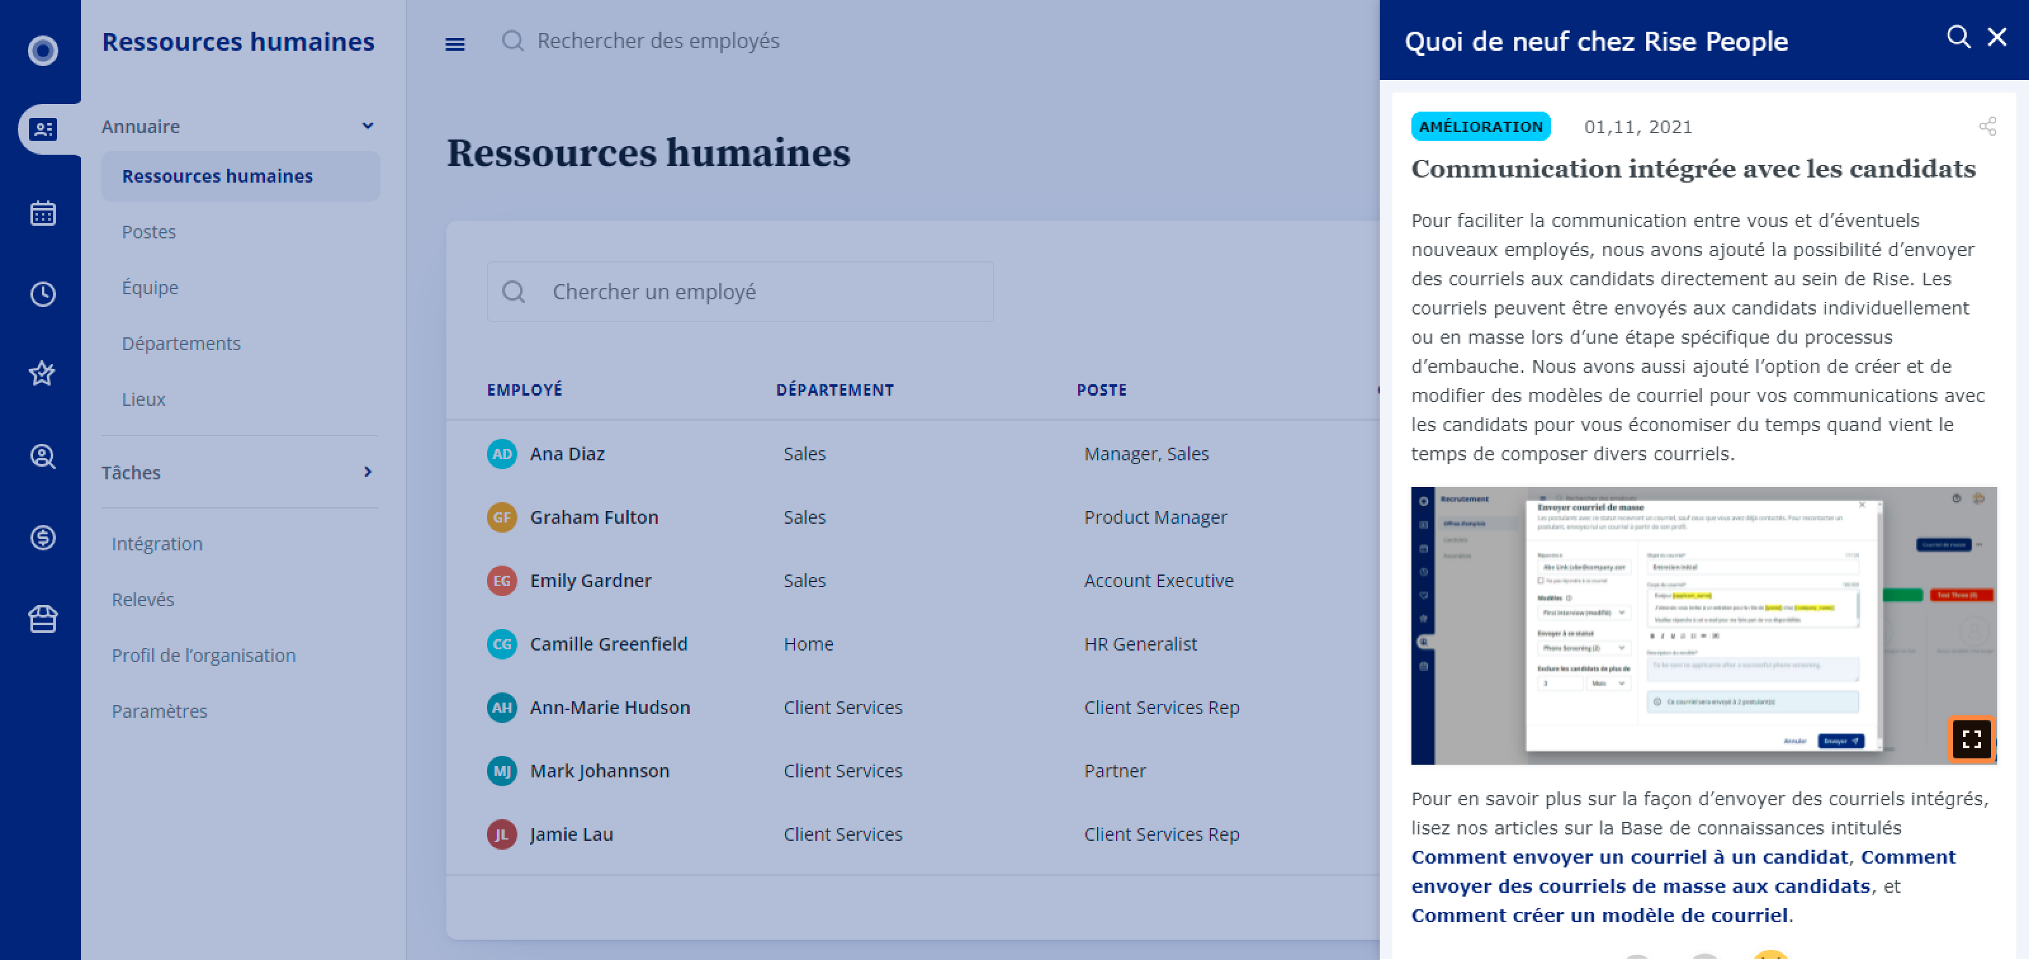Click Graham Fulton's GF avatar
This screenshot has height=960, width=2029.
pyautogui.click(x=502, y=517)
